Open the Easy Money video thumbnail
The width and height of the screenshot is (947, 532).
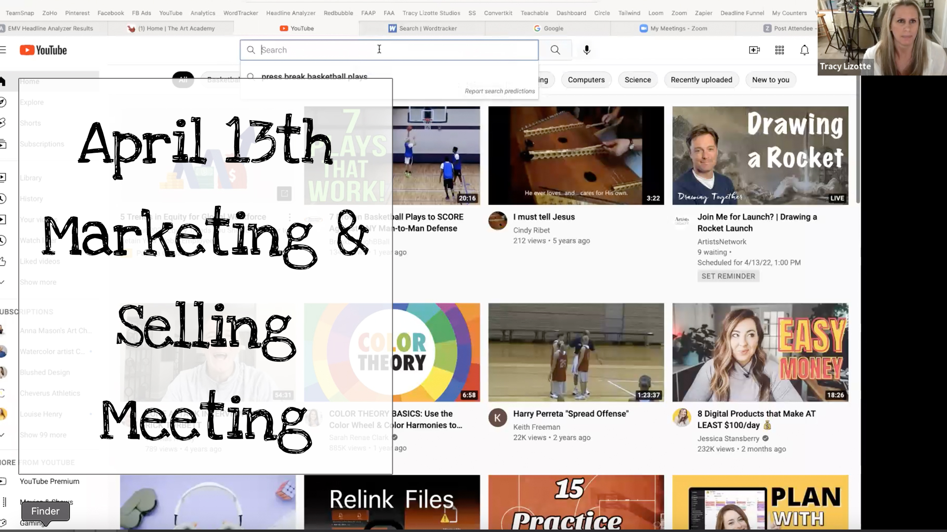(x=760, y=352)
